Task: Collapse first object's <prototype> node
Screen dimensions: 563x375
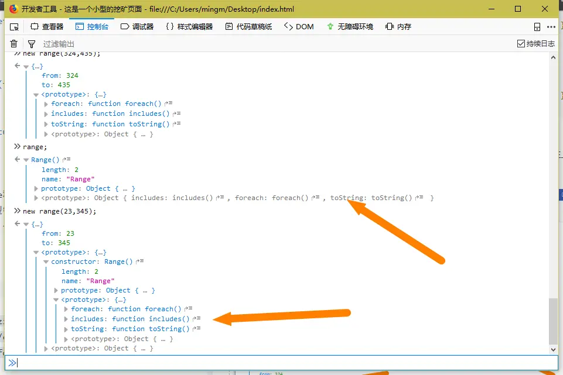Action: point(36,95)
